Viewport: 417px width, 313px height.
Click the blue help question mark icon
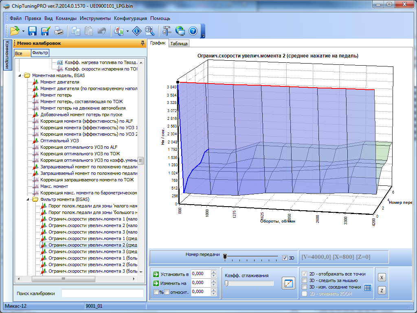tap(193, 31)
